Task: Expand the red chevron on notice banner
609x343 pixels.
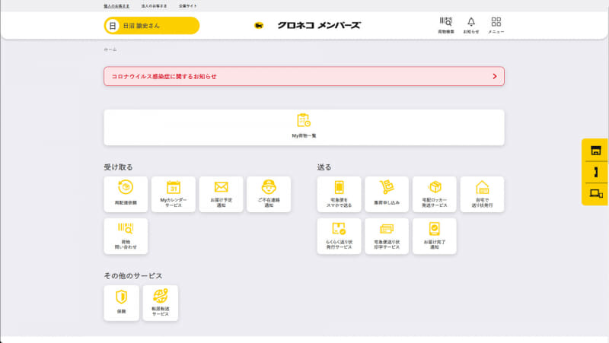Action: (494, 77)
